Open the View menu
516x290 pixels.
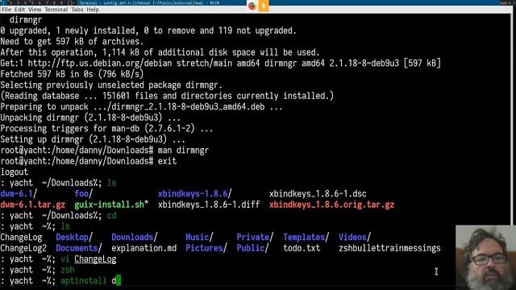[35, 10]
